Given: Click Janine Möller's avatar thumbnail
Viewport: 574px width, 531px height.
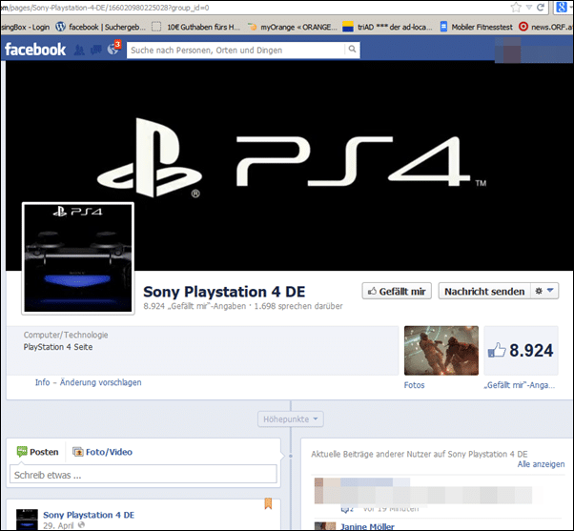Looking at the screenshot, I should (x=325, y=526).
